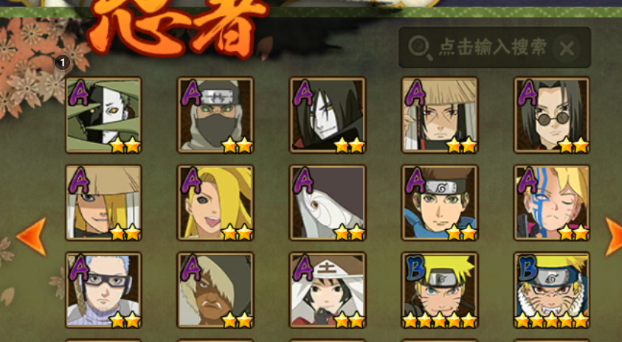Select Deidara with tongue out portrait
The width and height of the screenshot is (622, 342).
coord(215,203)
